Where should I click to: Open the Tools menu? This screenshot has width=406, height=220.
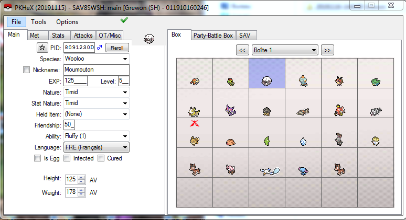click(39, 22)
